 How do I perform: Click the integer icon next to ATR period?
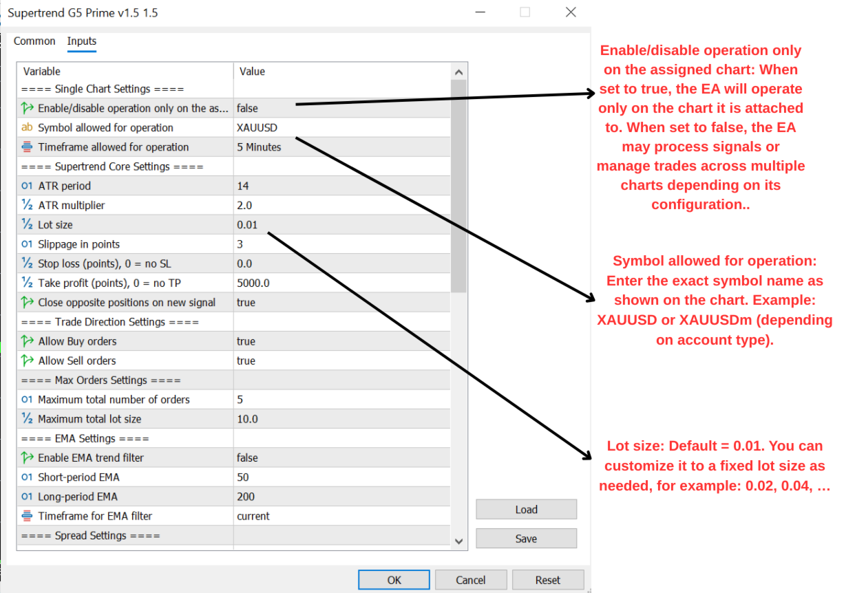pyautogui.click(x=28, y=186)
